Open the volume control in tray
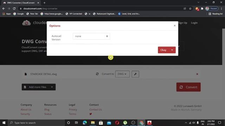Image resolution: width=225 pixels, height=126 pixels. coord(194,123)
